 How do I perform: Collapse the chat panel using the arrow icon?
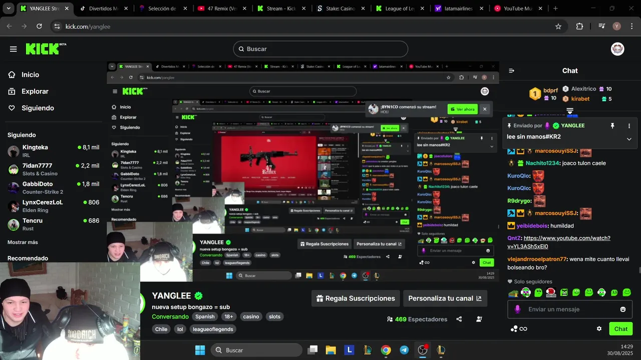[511, 70]
